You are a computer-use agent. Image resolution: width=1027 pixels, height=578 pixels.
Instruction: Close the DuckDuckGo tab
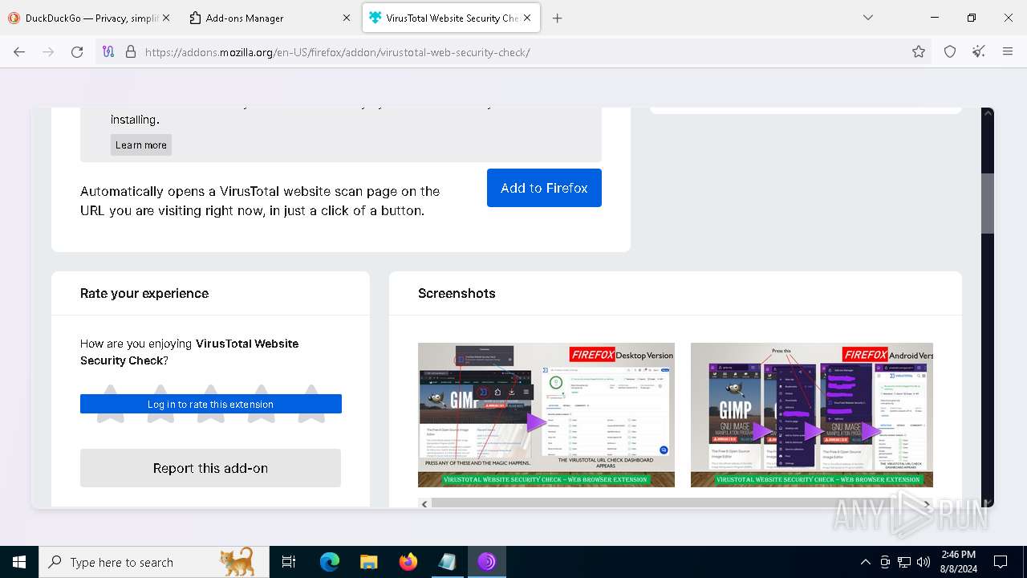click(x=166, y=18)
